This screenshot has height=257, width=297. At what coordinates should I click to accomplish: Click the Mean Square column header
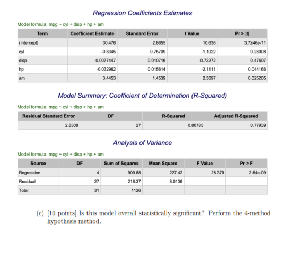163,164
